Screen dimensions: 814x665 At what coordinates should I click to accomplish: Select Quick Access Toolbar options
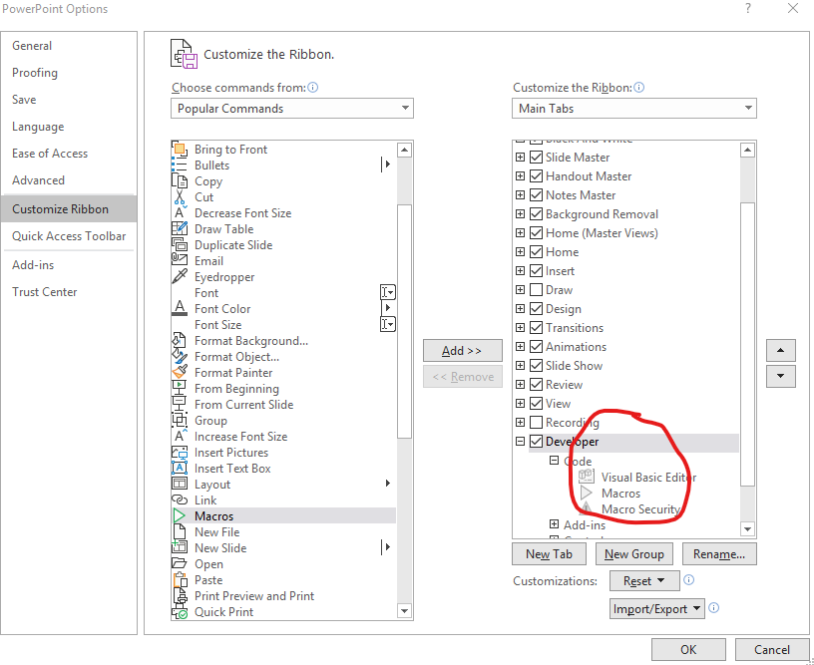pyautogui.click(x=69, y=236)
